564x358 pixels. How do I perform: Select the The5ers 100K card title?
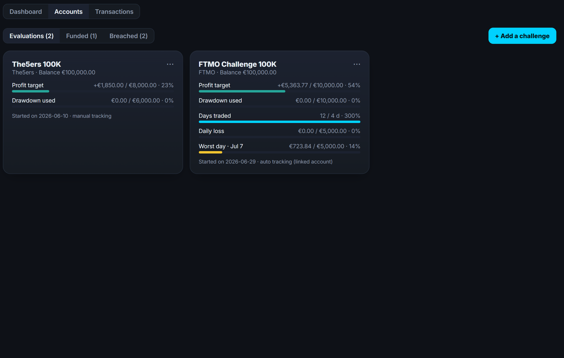click(36, 64)
